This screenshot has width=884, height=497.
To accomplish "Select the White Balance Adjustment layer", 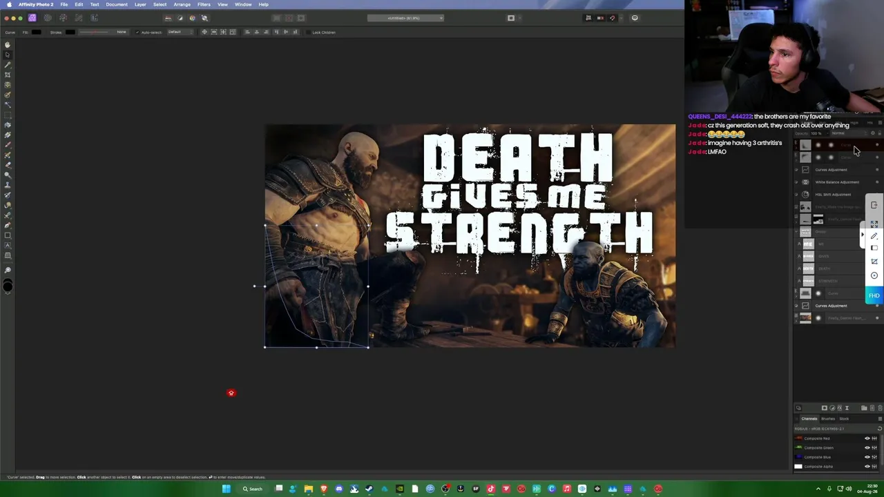I will [x=837, y=182].
